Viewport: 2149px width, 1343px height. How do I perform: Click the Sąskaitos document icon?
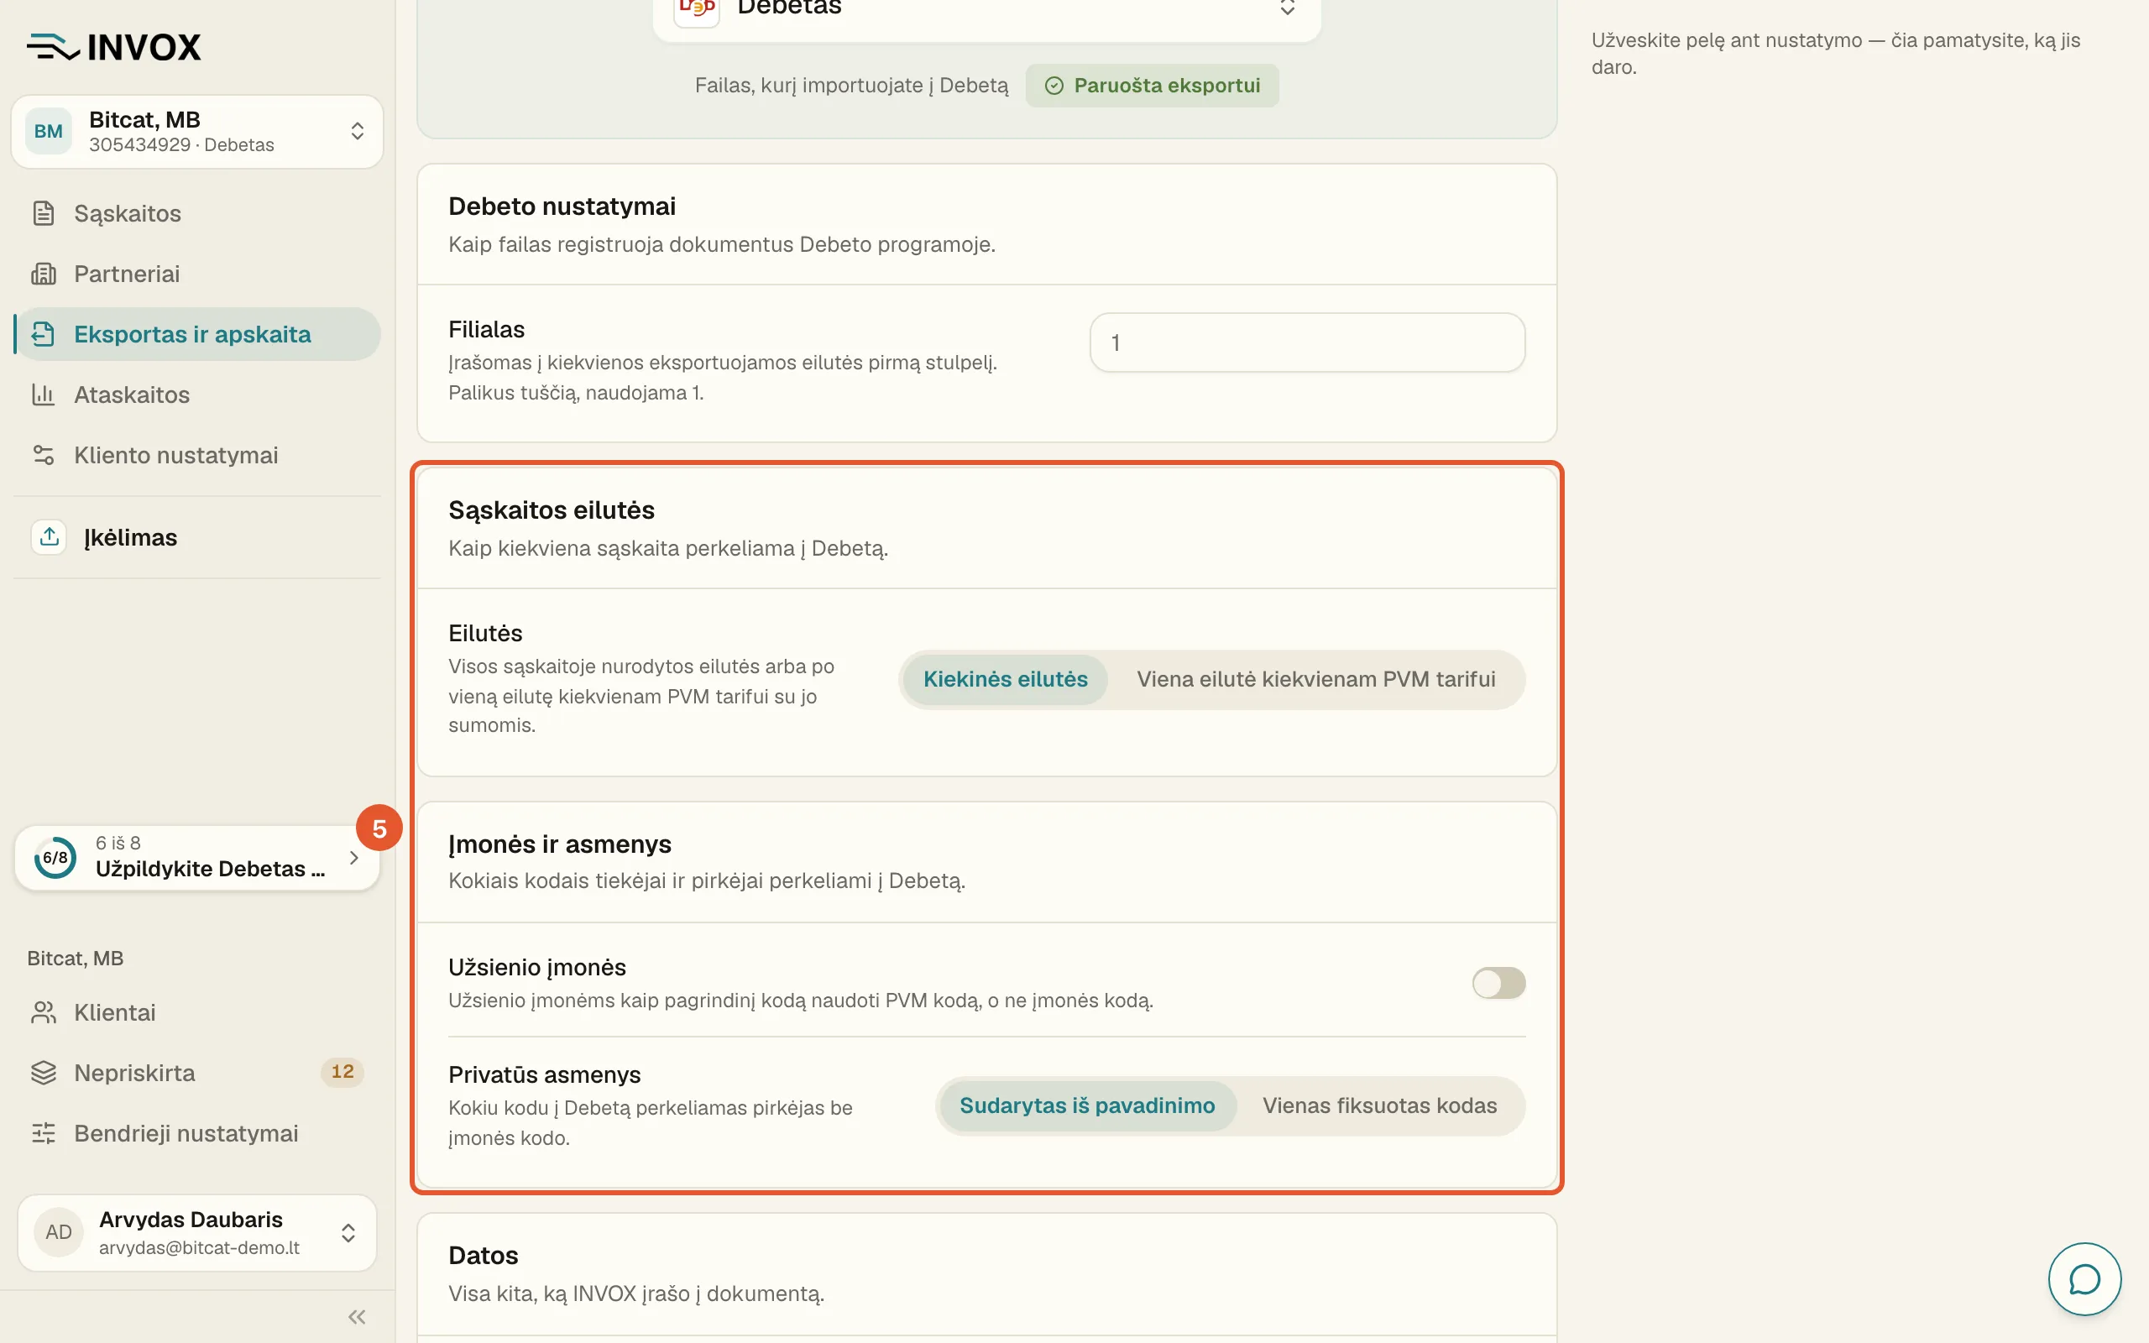tap(44, 213)
